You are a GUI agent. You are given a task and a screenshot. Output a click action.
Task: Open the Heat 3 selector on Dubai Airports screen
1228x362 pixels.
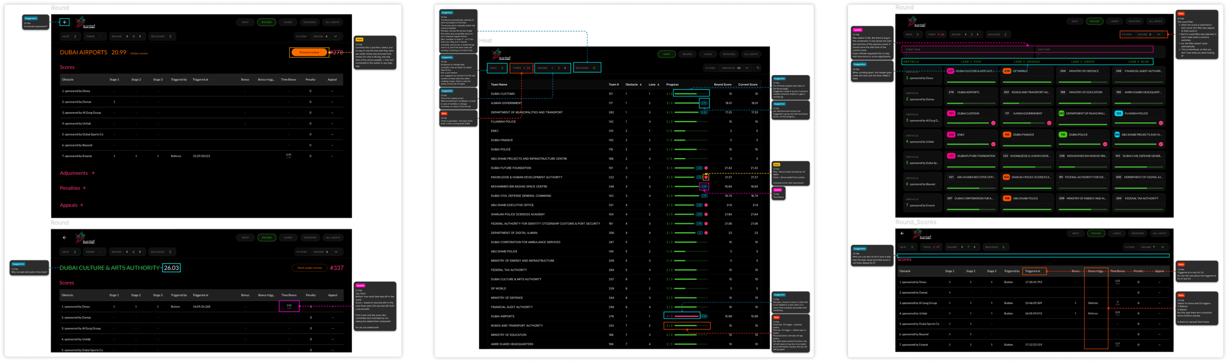70,36
